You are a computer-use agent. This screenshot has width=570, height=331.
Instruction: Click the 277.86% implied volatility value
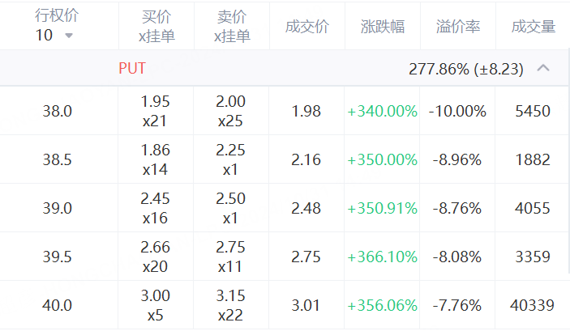tap(439, 69)
